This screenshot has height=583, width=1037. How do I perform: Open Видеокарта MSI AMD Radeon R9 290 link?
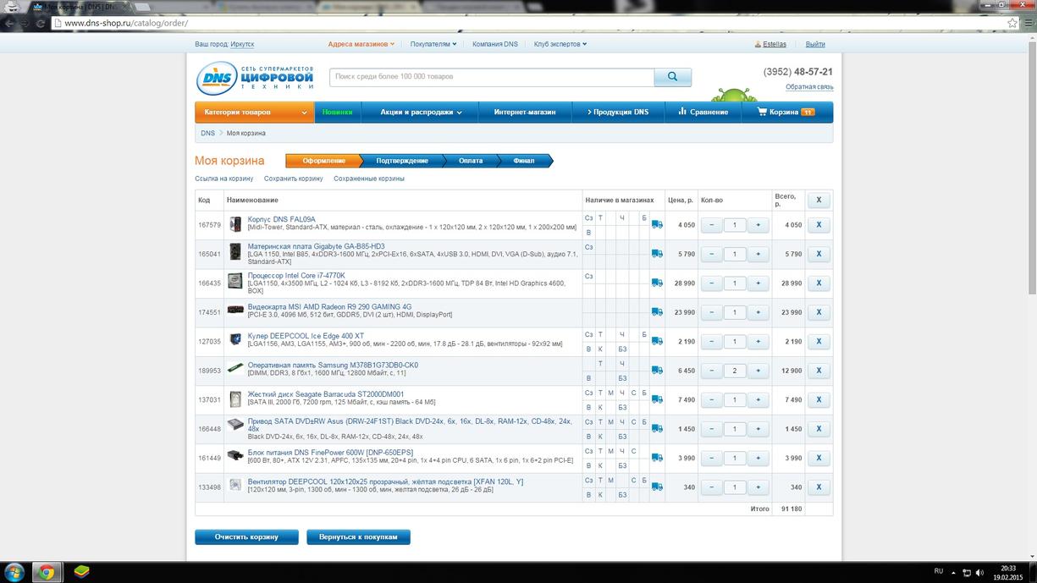329,307
